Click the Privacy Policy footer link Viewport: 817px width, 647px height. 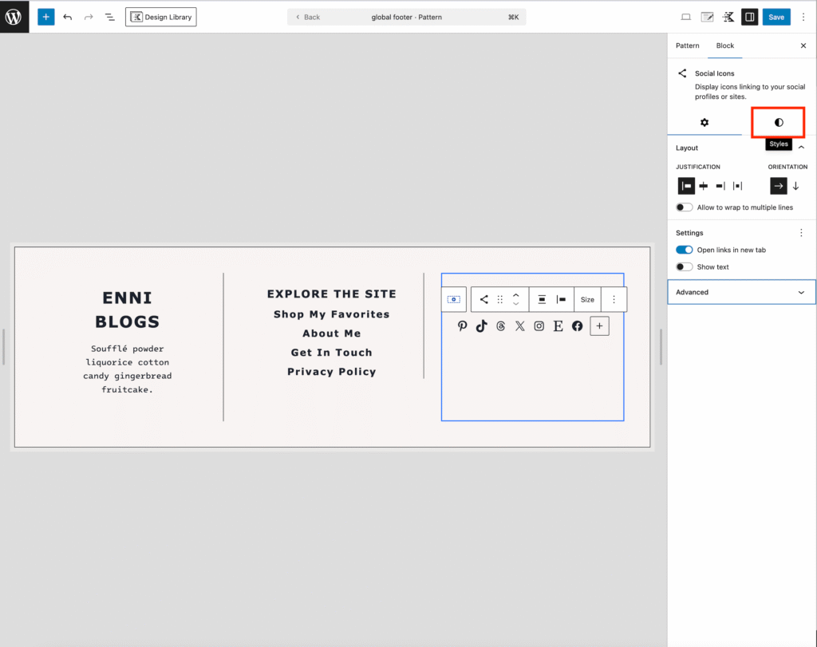click(x=331, y=372)
